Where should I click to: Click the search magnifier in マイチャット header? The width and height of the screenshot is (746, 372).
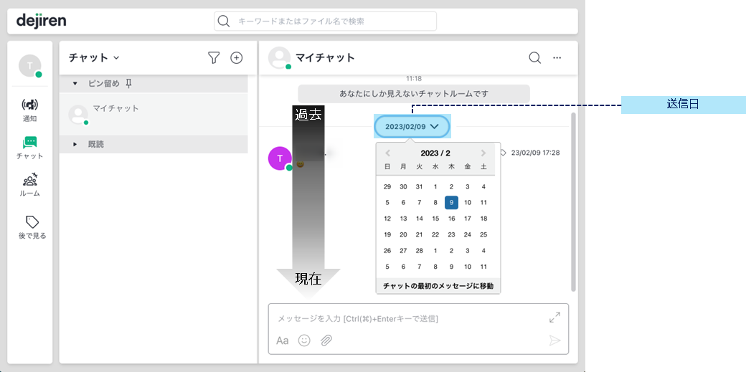click(535, 57)
